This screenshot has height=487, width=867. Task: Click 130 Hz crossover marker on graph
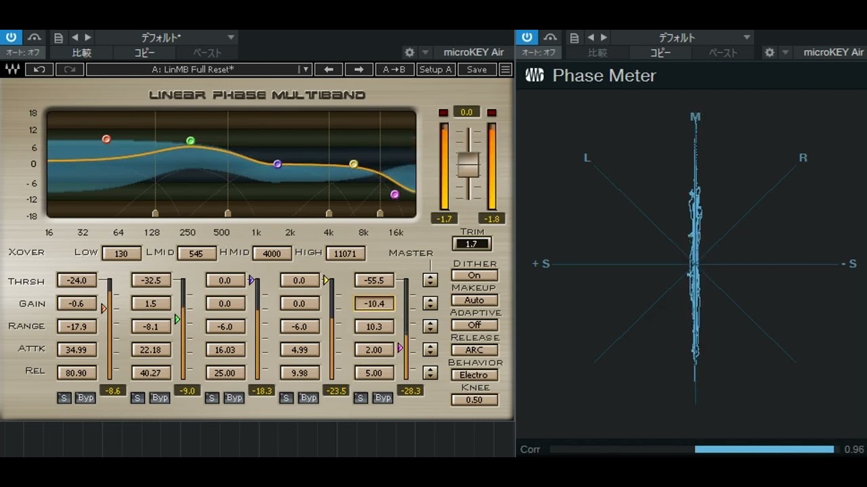[155, 213]
